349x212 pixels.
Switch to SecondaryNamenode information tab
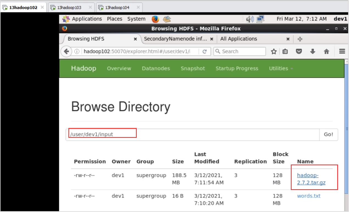coord(179,39)
